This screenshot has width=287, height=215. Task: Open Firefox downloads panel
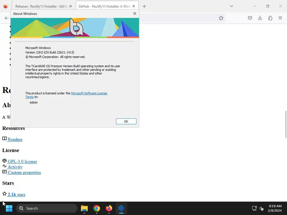[260, 18]
